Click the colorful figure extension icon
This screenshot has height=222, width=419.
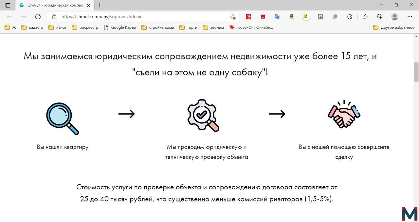coord(292,17)
